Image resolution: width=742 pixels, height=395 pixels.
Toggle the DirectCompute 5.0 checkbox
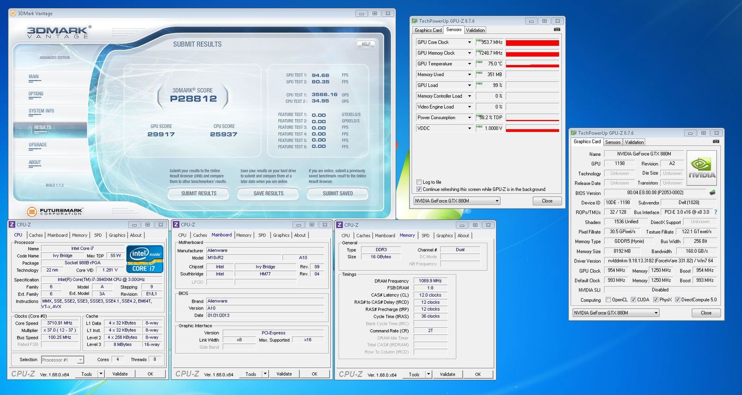point(678,299)
